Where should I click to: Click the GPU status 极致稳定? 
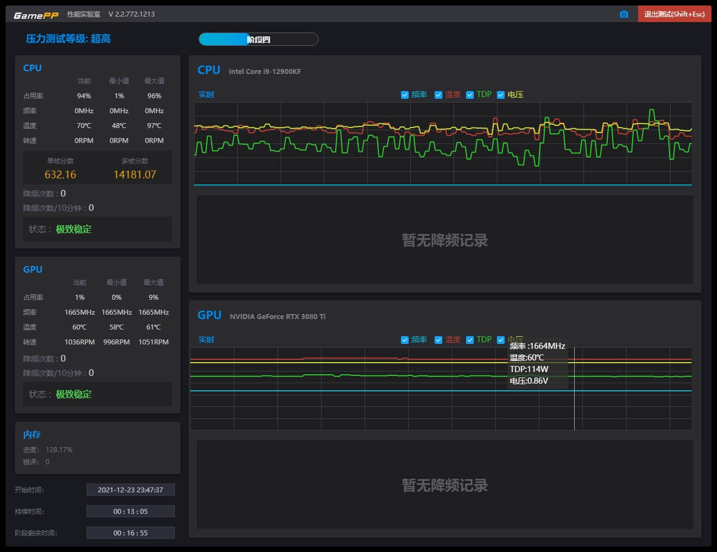pos(74,394)
